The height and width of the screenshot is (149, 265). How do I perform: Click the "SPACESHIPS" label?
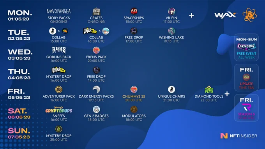coord(134,18)
